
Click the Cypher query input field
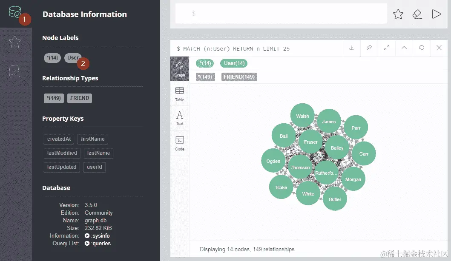click(x=281, y=14)
